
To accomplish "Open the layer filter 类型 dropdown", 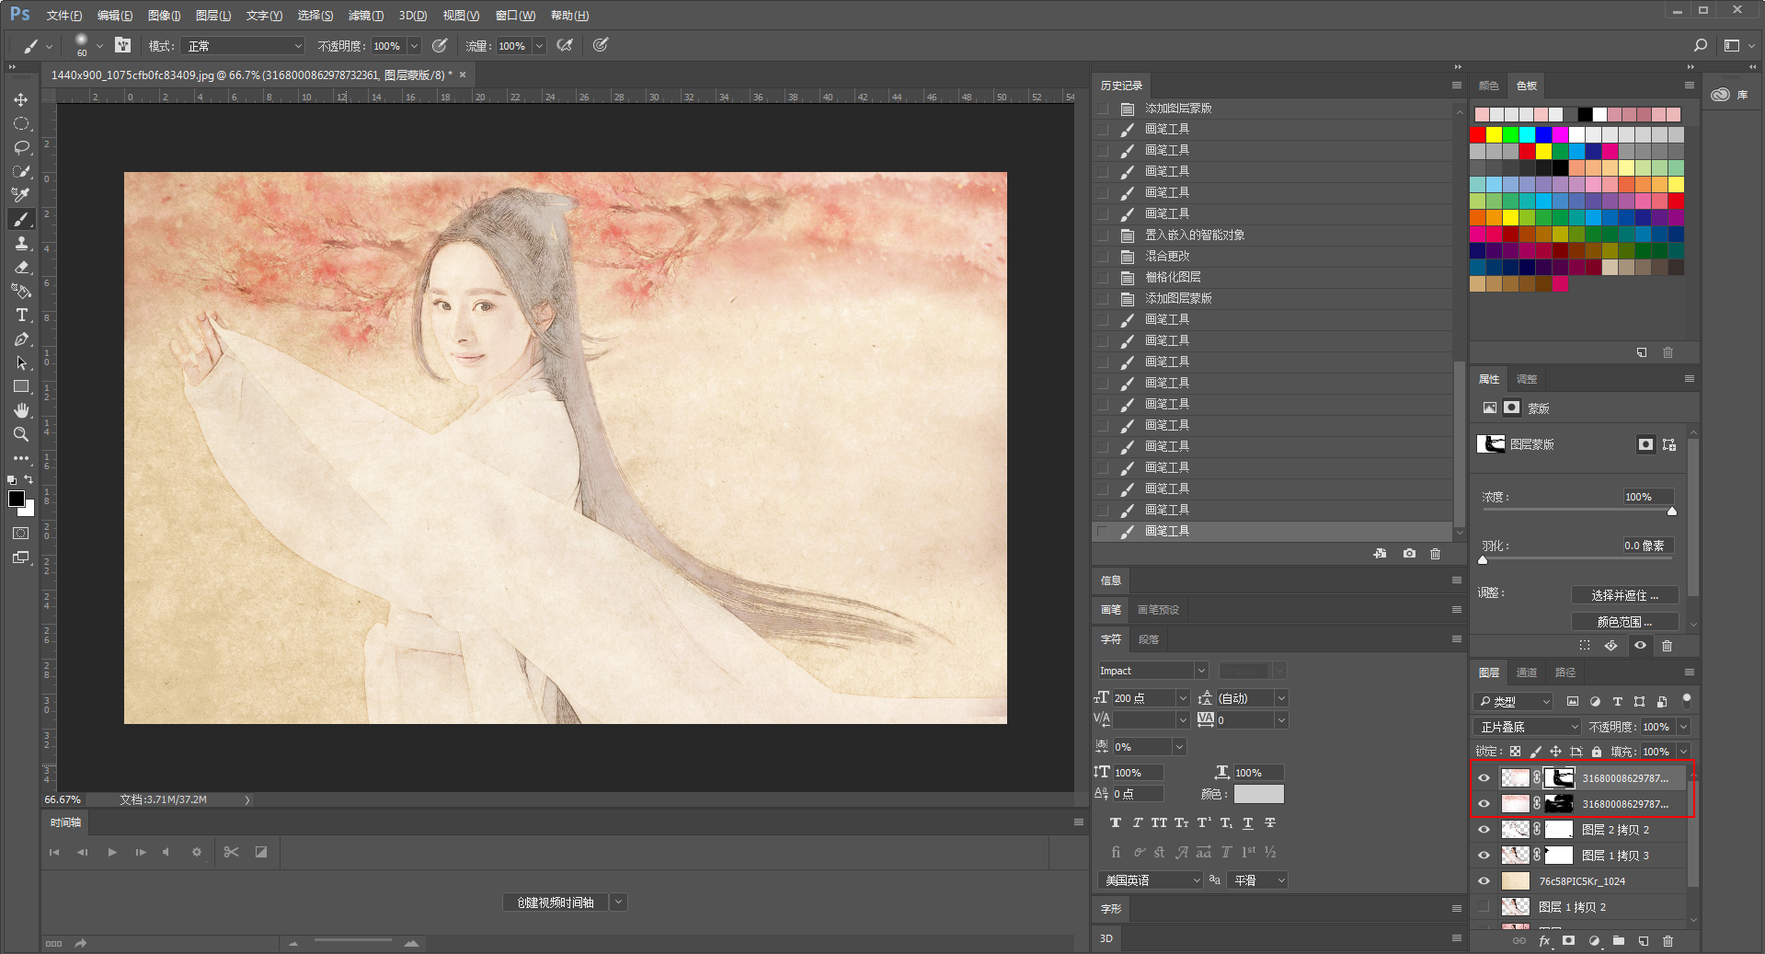I will 1513,701.
